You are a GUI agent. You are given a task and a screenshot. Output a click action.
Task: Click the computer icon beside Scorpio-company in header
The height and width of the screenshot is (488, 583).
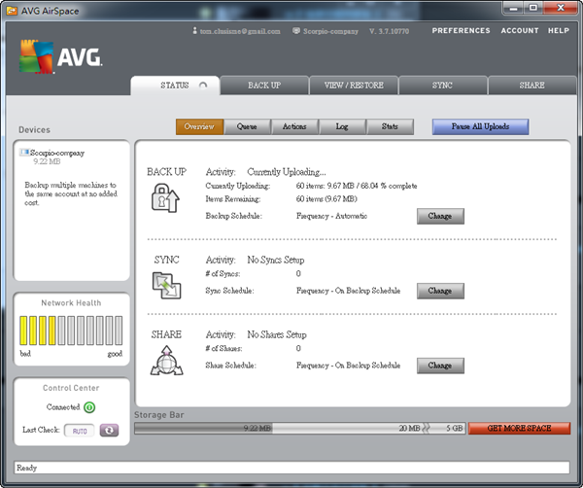tap(296, 31)
